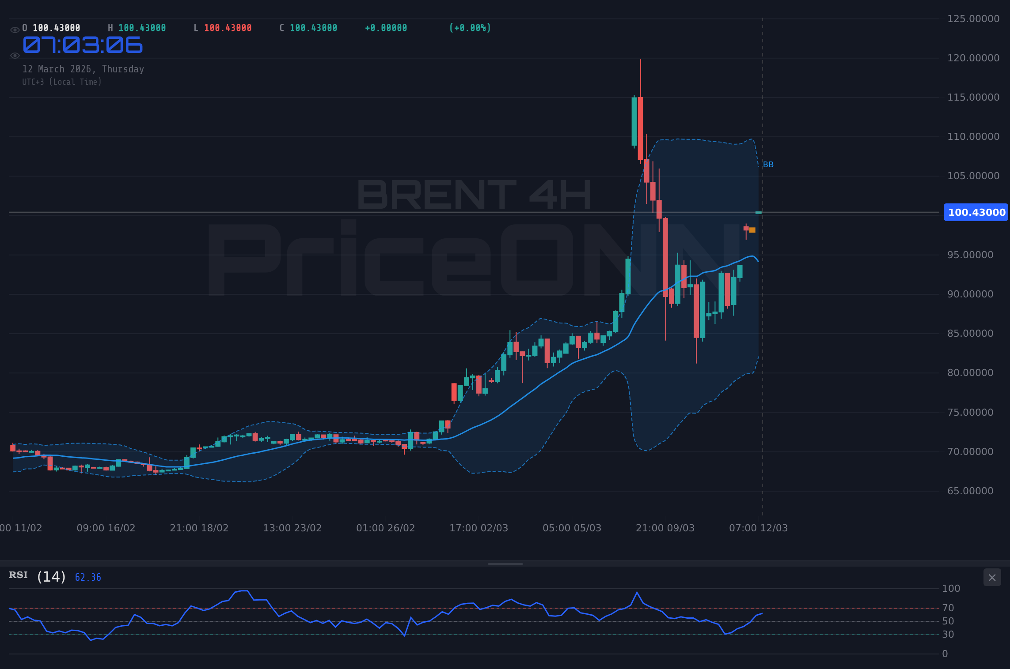
Task: Click the 05:00 05/03 time axis label
Action: [x=572, y=528]
